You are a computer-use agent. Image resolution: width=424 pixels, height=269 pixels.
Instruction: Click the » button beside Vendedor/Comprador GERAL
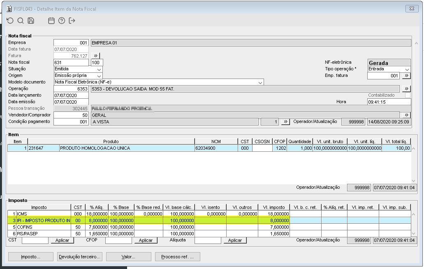pos(406,115)
